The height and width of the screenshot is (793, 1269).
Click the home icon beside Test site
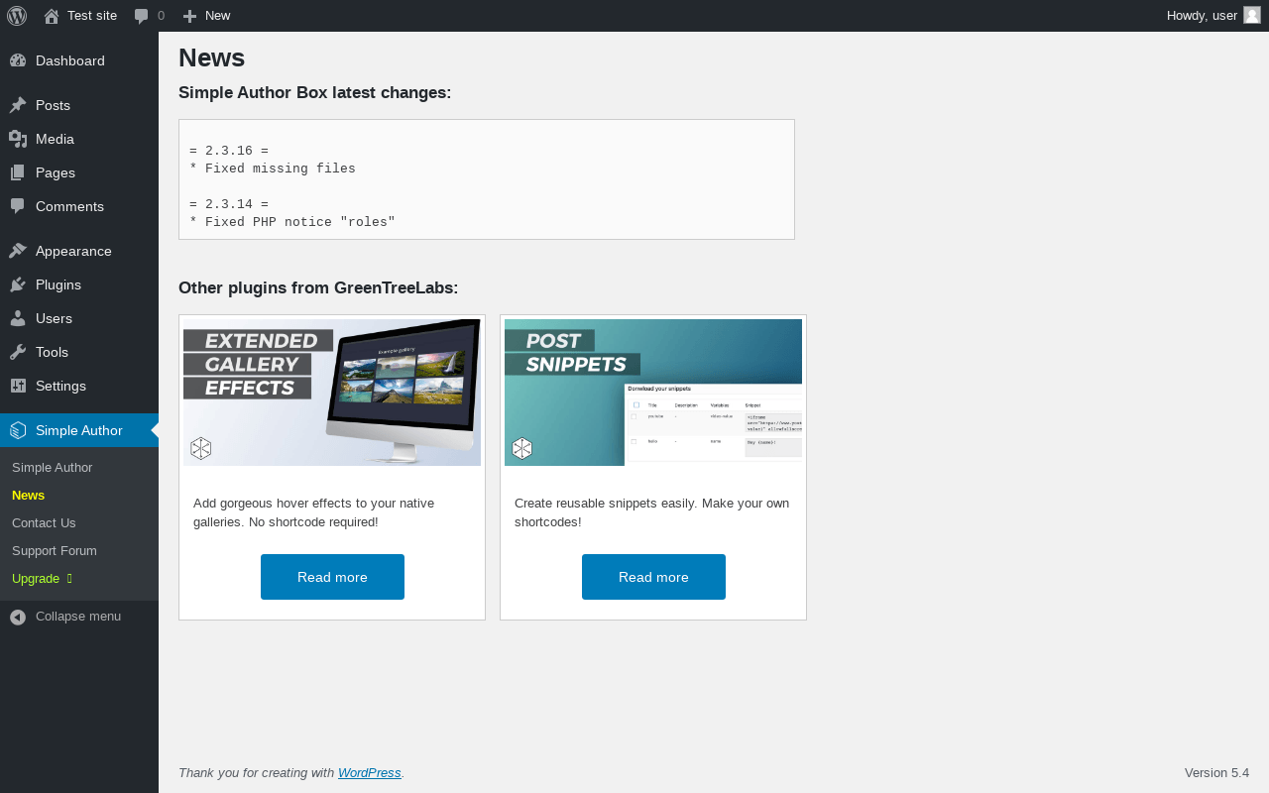pos(52,16)
